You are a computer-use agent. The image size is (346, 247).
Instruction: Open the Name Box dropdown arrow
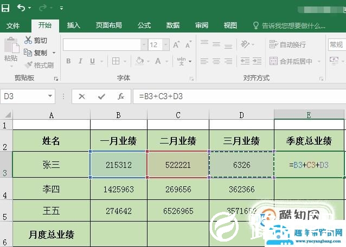[x=50, y=96]
